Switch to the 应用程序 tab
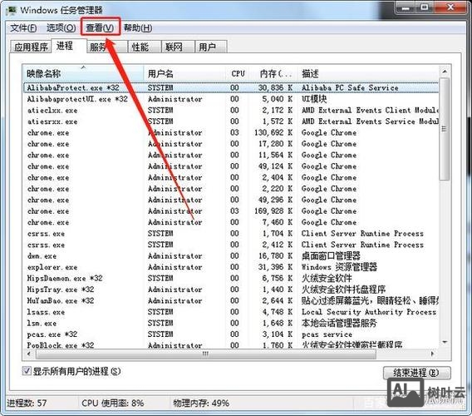Viewport: 472px width, 416px height. tap(31, 47)
